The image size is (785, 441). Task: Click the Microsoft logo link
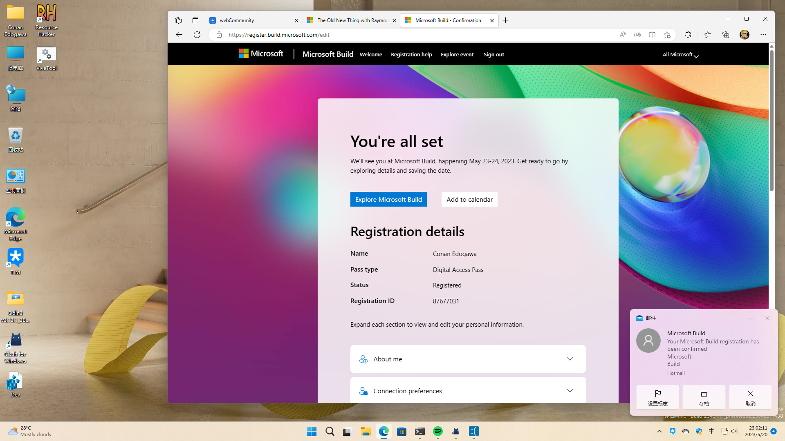[x=261, y=54]
